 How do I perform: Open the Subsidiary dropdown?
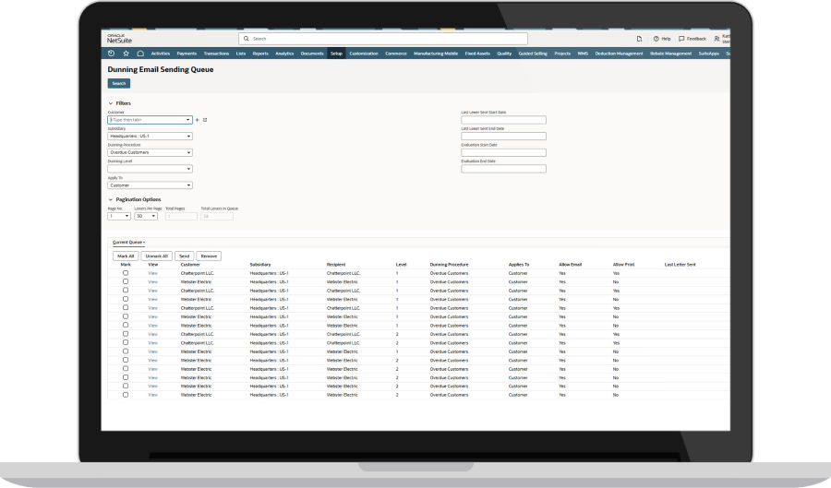pyautogui.click(x=150, y=136)
